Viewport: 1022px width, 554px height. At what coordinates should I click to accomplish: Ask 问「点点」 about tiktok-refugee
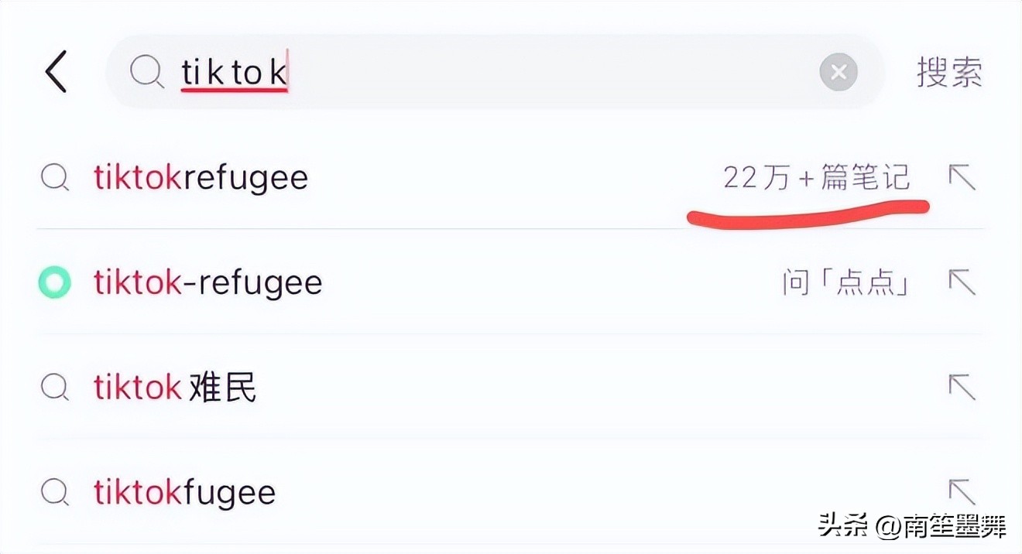845,282
